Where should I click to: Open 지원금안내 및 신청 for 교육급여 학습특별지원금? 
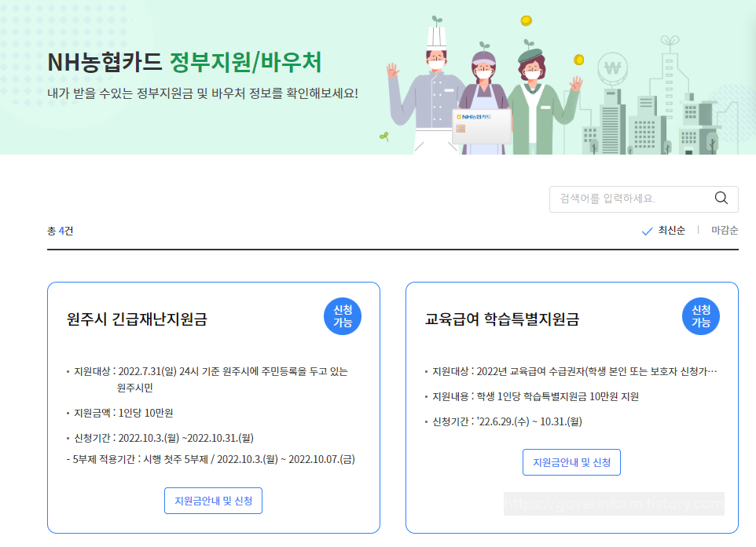[x=571, y=462]
